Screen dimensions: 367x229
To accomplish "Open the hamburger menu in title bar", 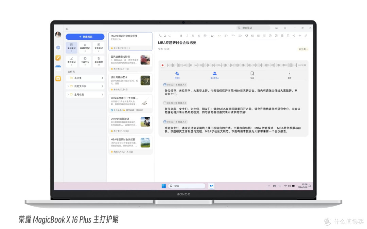I will (285, 28).
